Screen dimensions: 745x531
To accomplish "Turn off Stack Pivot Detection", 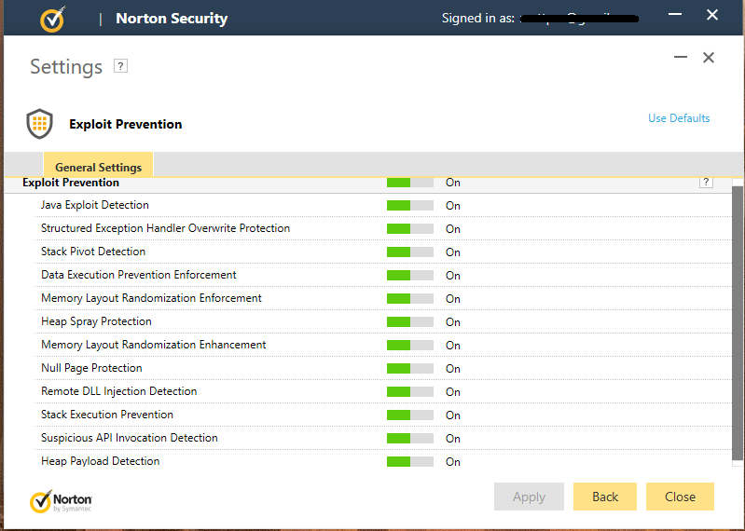I will pyautogui.click(x=410, y=252).
